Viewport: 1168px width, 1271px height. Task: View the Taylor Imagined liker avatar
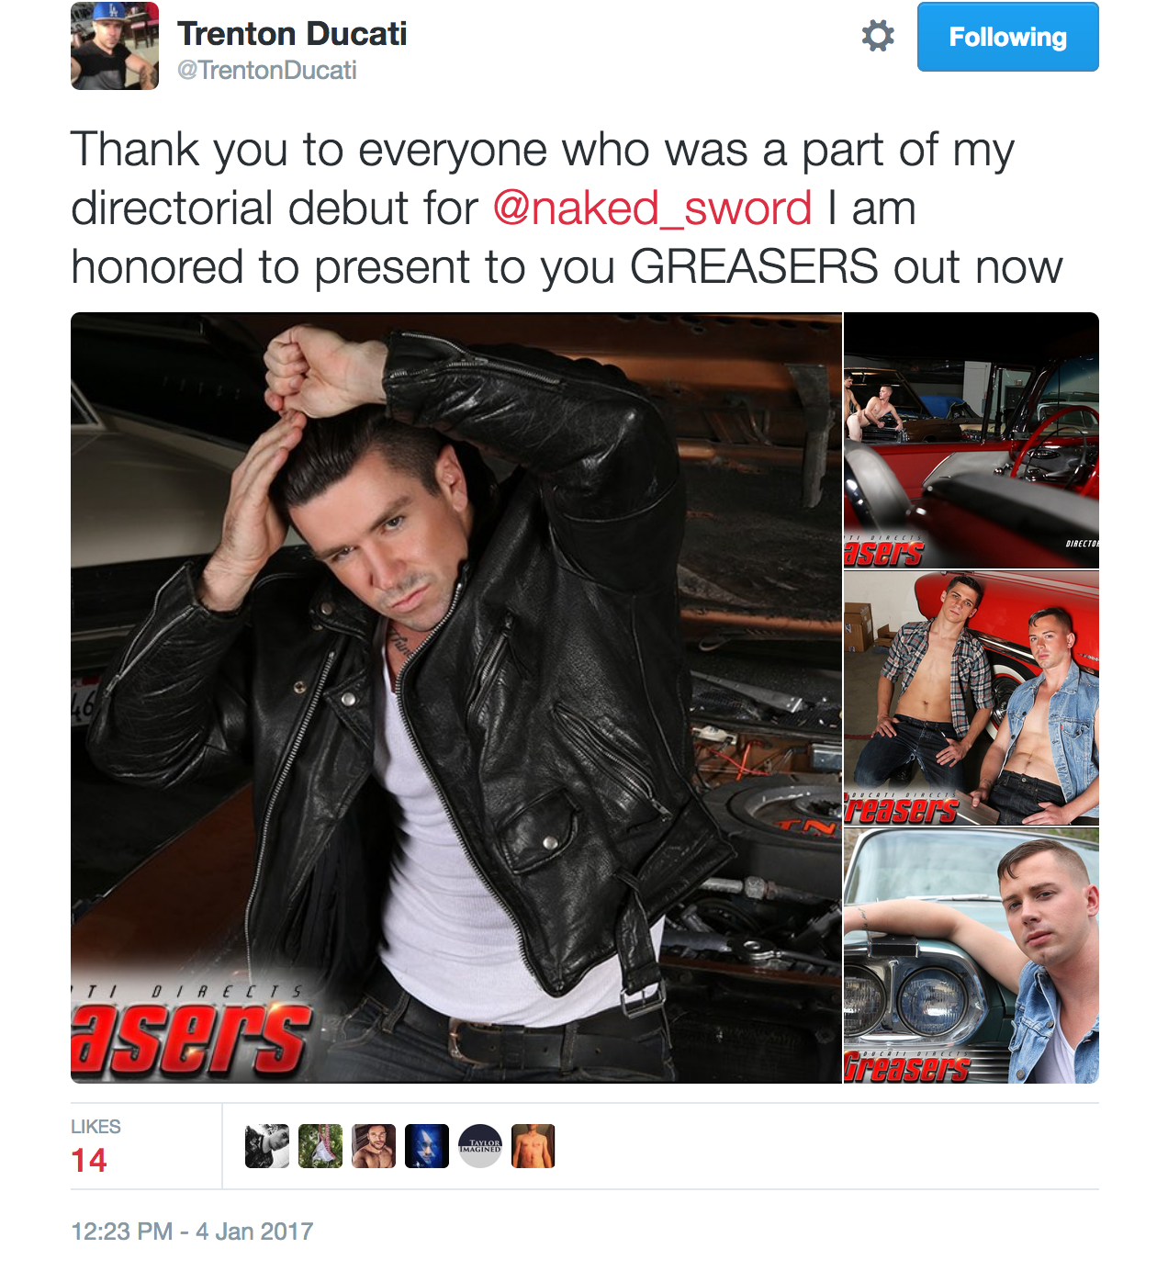(x=480, y=1146)
